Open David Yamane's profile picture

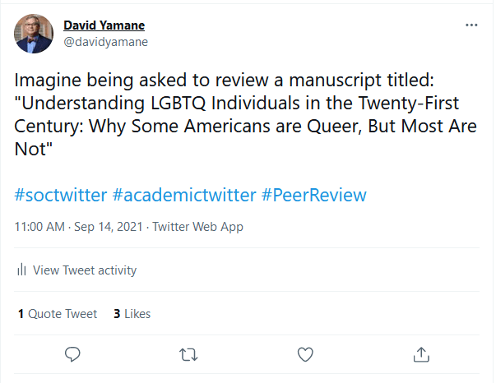[33, 33]
